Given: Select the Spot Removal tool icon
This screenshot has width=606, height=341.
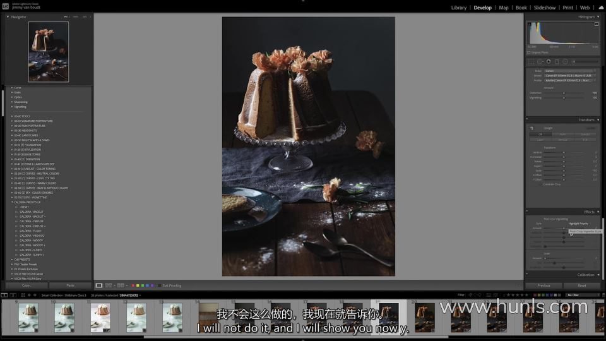Looking at the screenshot, I should [540, 61].
